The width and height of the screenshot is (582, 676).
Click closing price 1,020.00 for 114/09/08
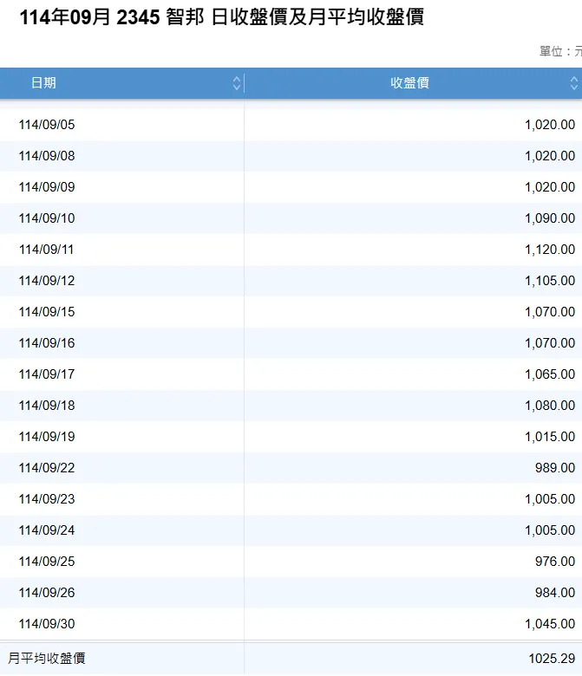[550, 156]
